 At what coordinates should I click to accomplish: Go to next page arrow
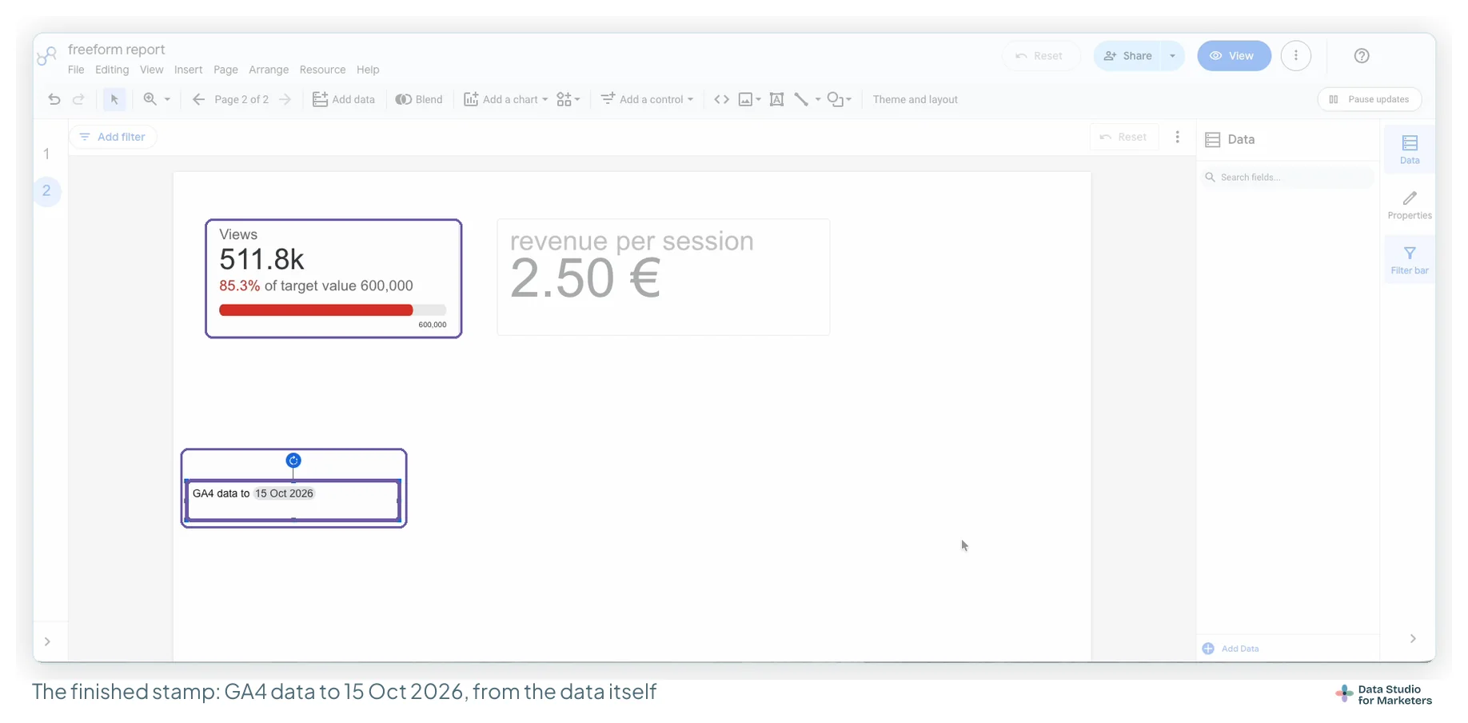(x=285, y=99)
